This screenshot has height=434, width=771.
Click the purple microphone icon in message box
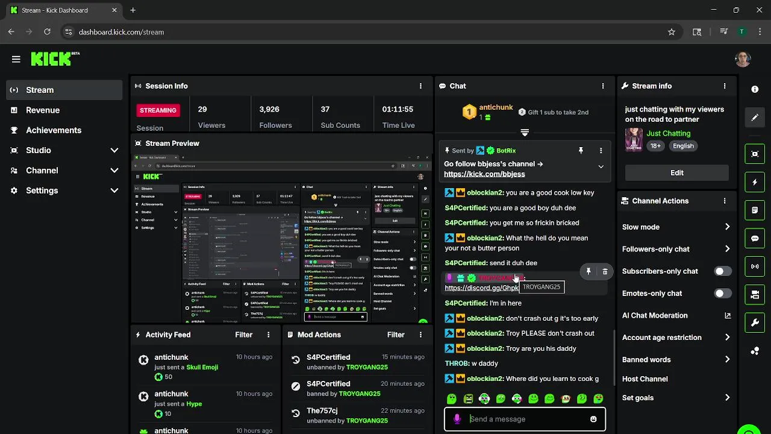coord(457,419)
